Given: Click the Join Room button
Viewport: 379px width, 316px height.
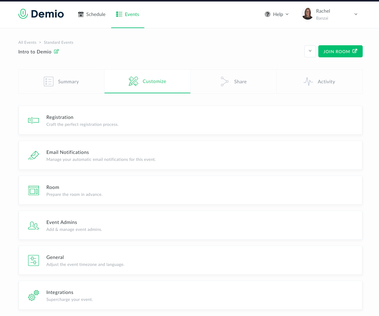Looking at the screenshot, I should click(x=340, y=51).
